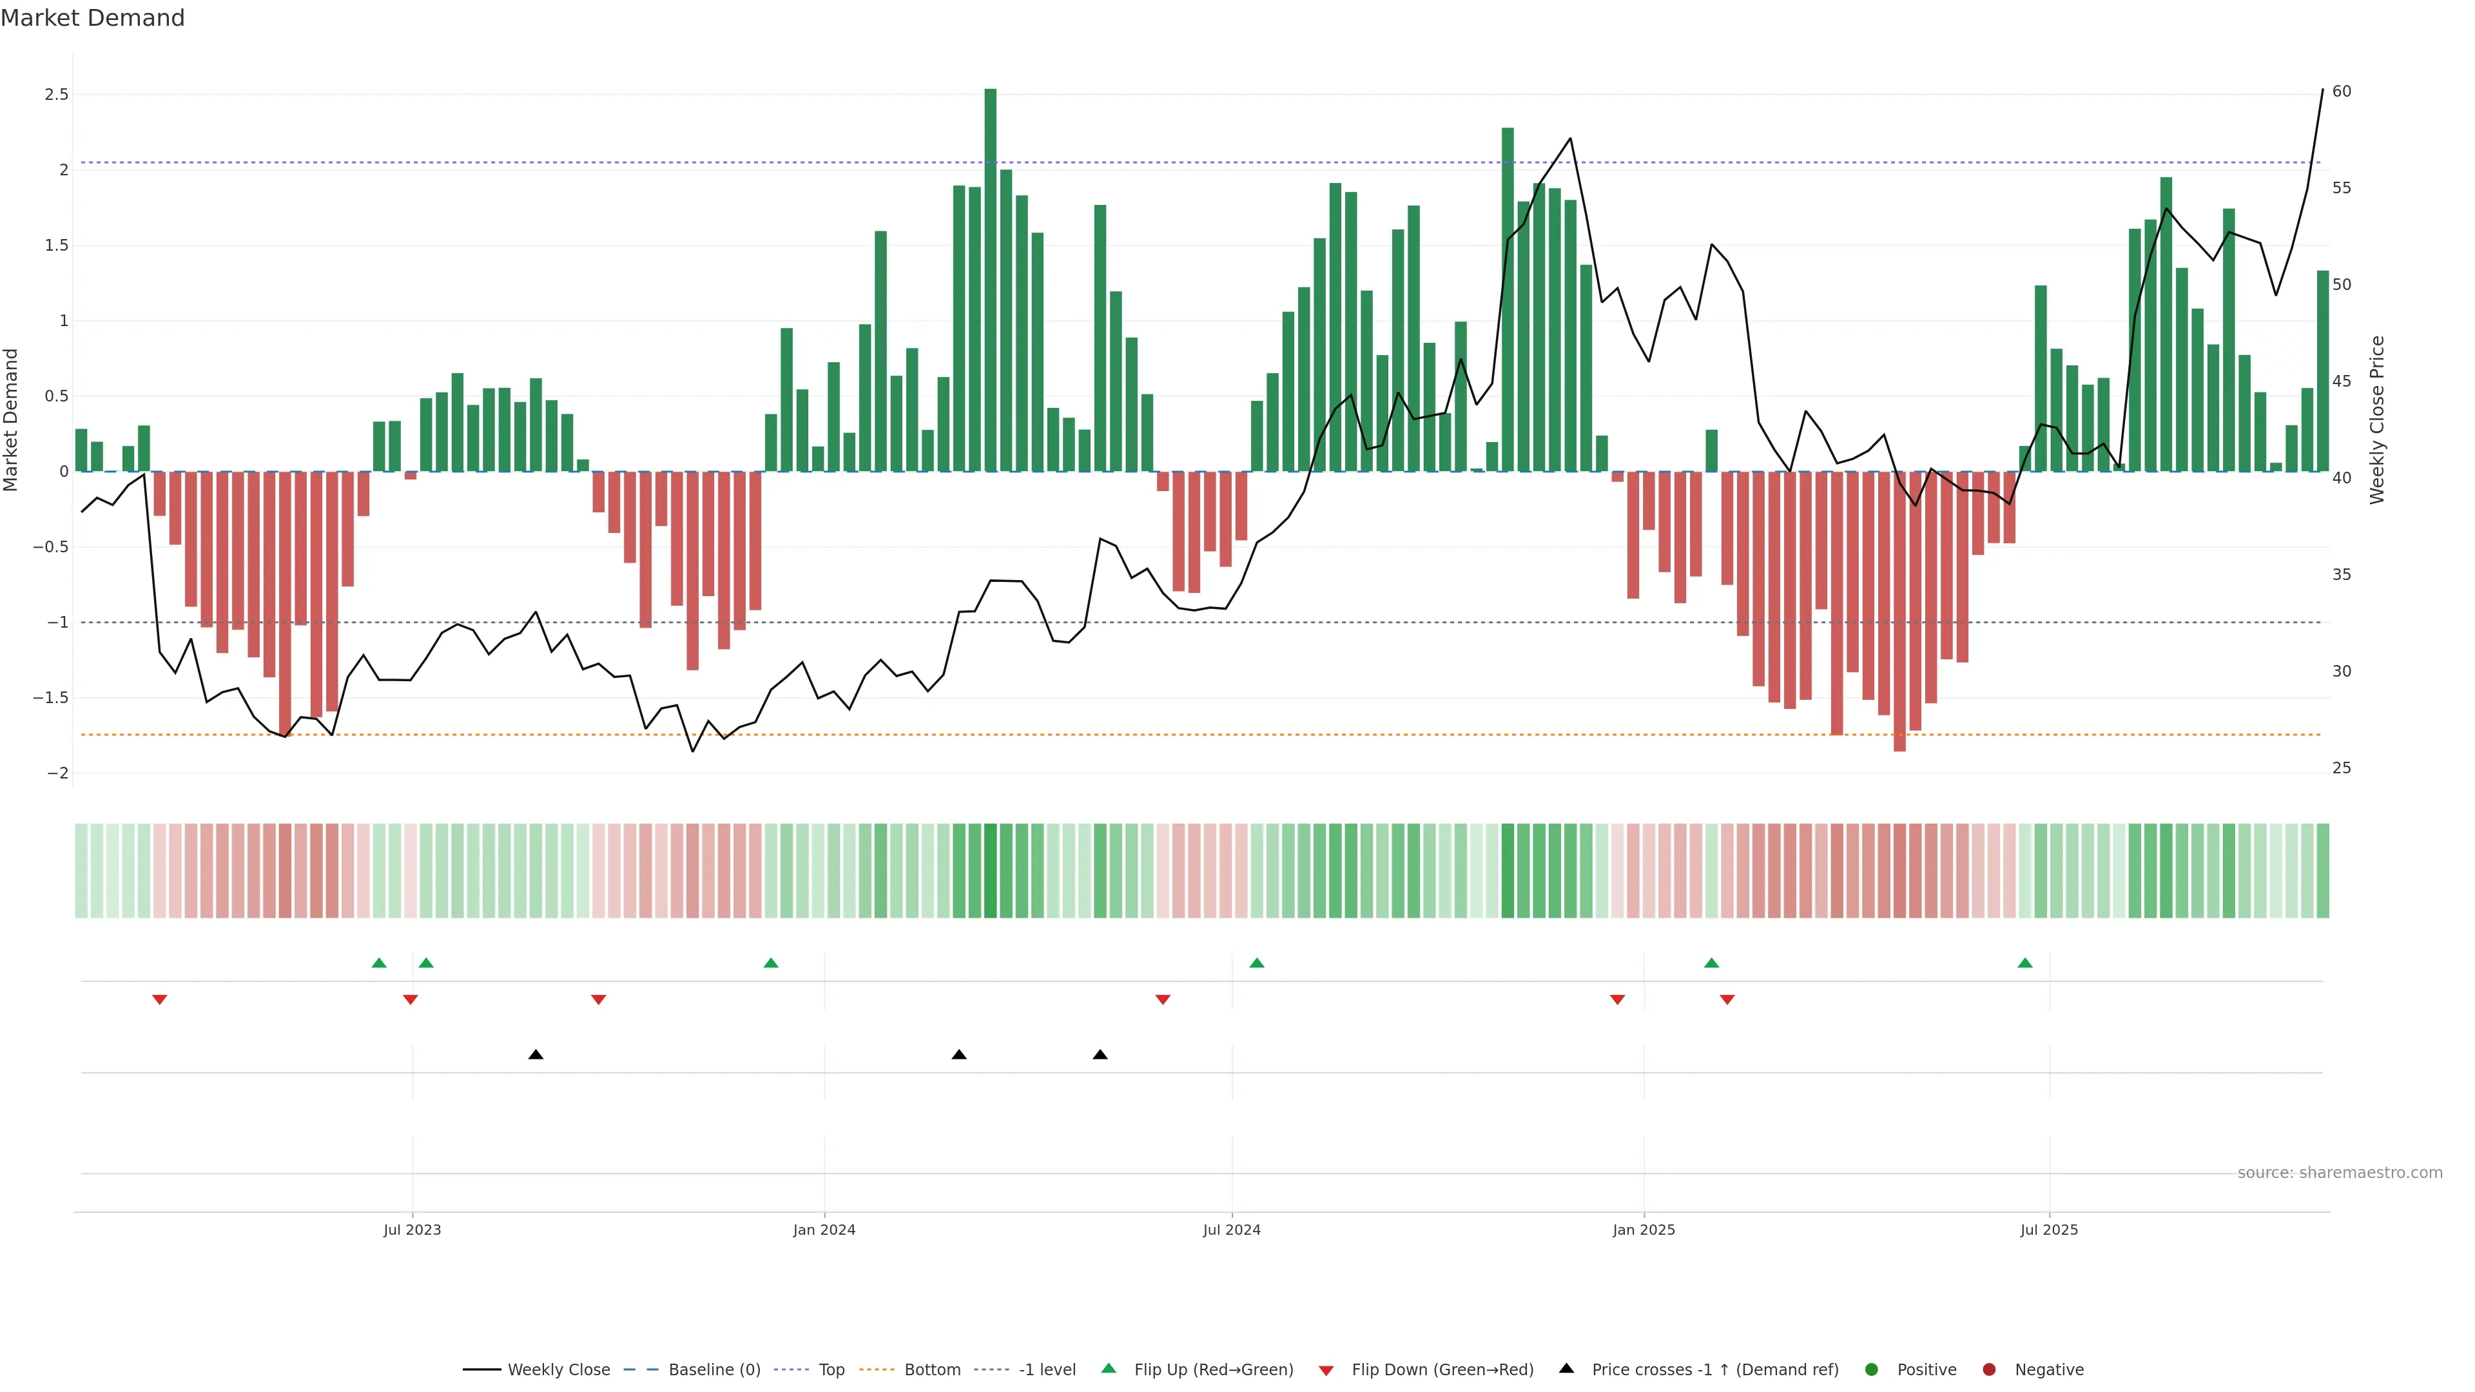
Task: Toggle the Baseline (0) legend item
Action: pos(714,1370)
